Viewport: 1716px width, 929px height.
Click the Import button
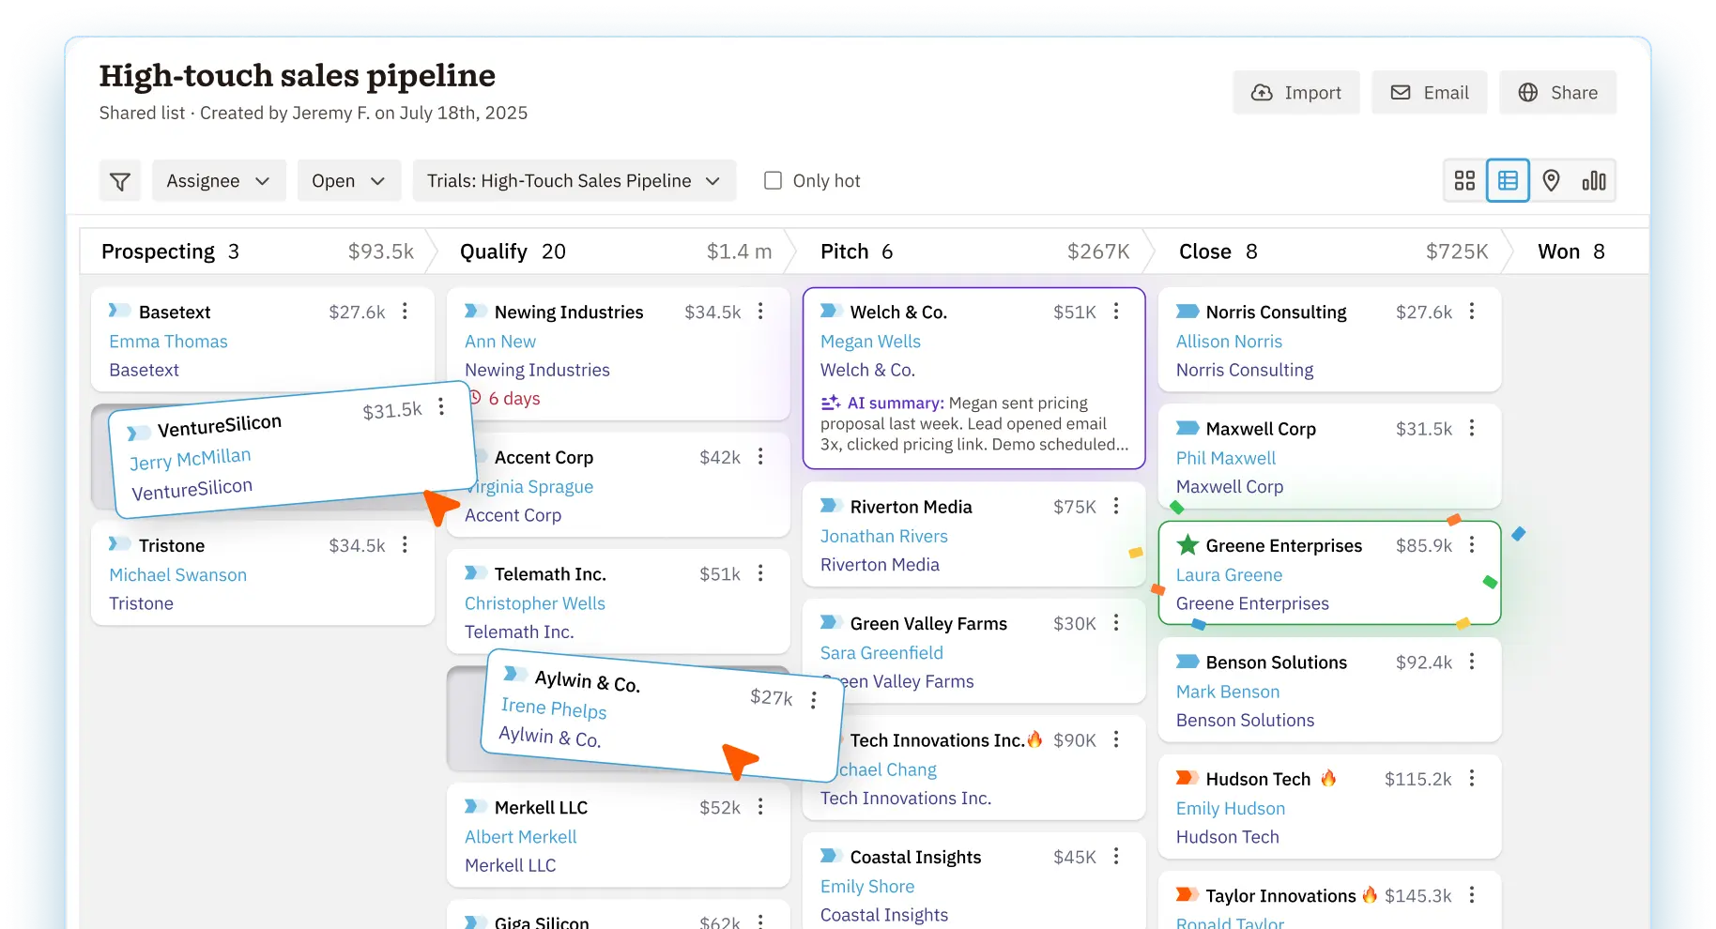[1295, 93]
